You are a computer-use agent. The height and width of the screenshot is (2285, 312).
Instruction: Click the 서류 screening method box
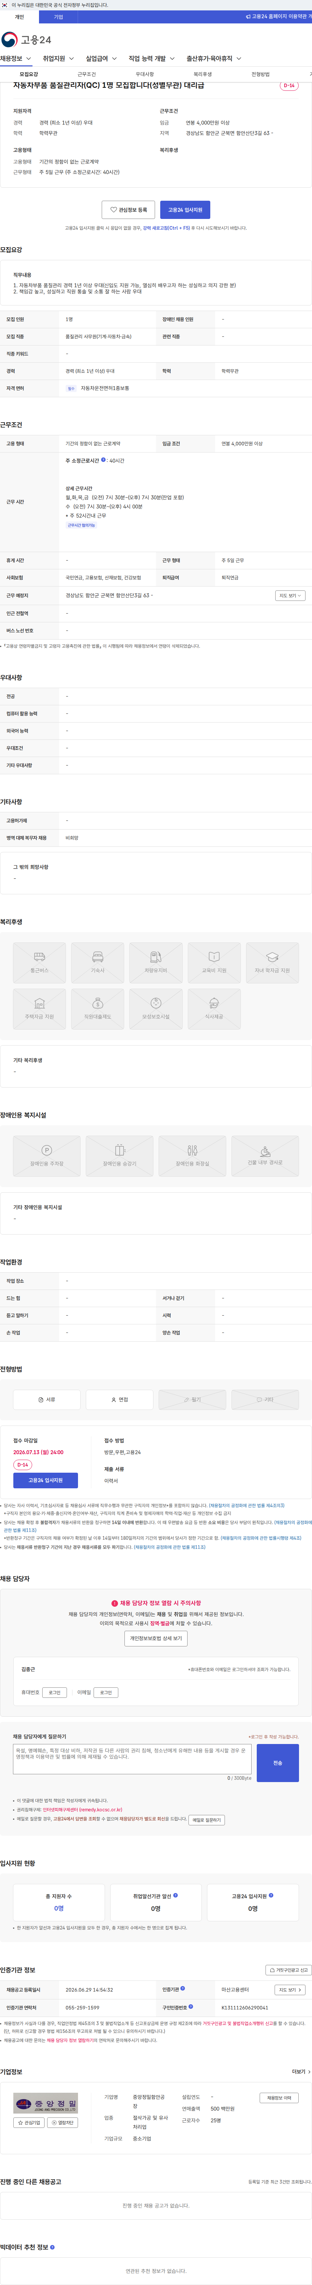pos(47,1400)
